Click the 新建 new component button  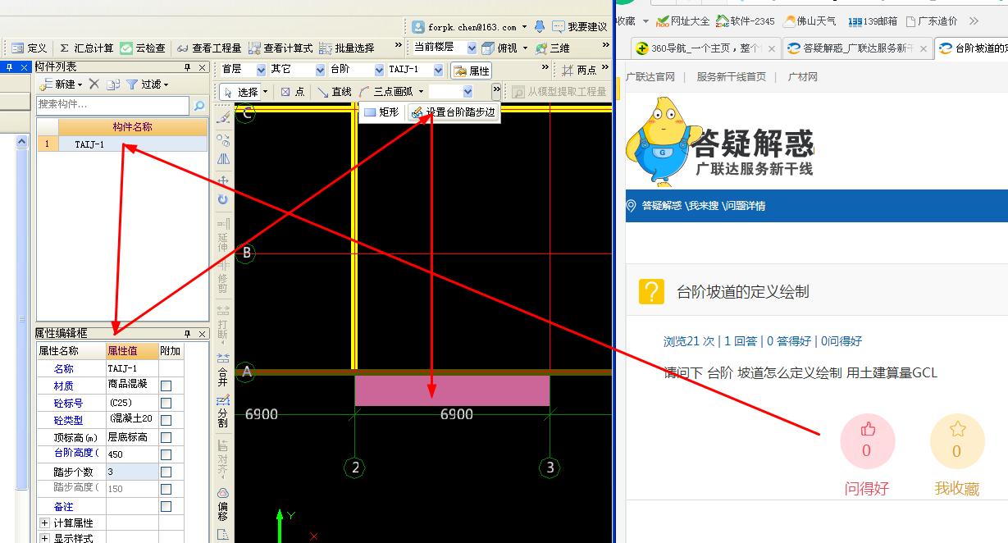(62, 84)
